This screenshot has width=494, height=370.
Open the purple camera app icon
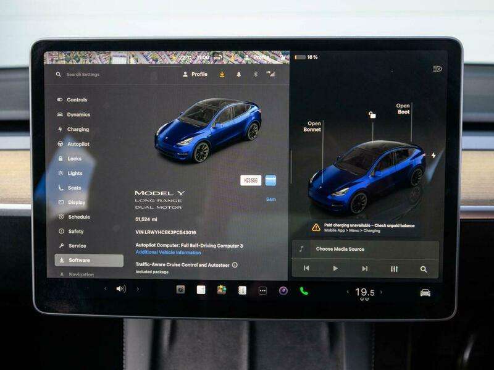[283, 290]
